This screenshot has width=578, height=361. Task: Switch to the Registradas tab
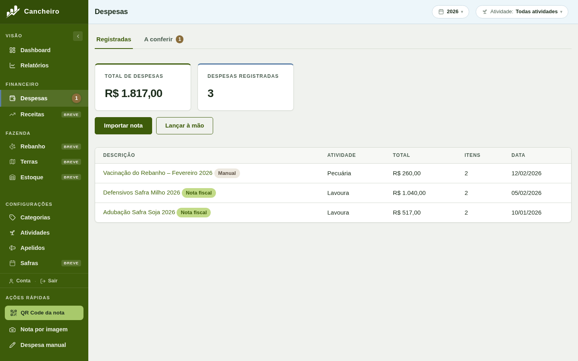[x=114, y=39]
